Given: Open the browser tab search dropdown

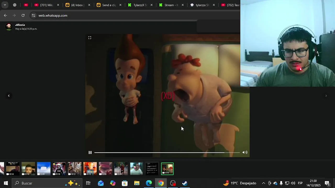Looking at the screenshot, I should click(x=5, y=5).
